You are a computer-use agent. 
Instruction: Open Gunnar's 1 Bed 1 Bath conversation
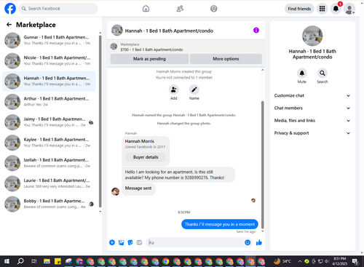point(49,40)
